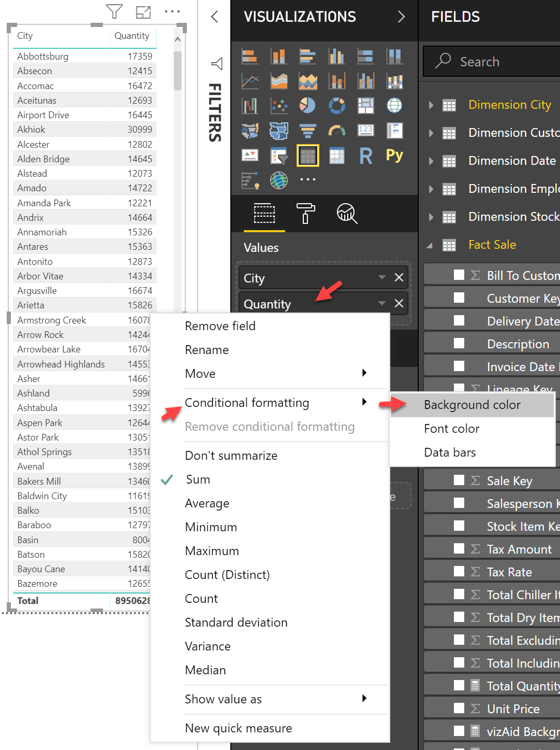Viewport: 560px width, 750px height.
Task: Tick the Invoice Date checkbox
Action: coord(459,366)
